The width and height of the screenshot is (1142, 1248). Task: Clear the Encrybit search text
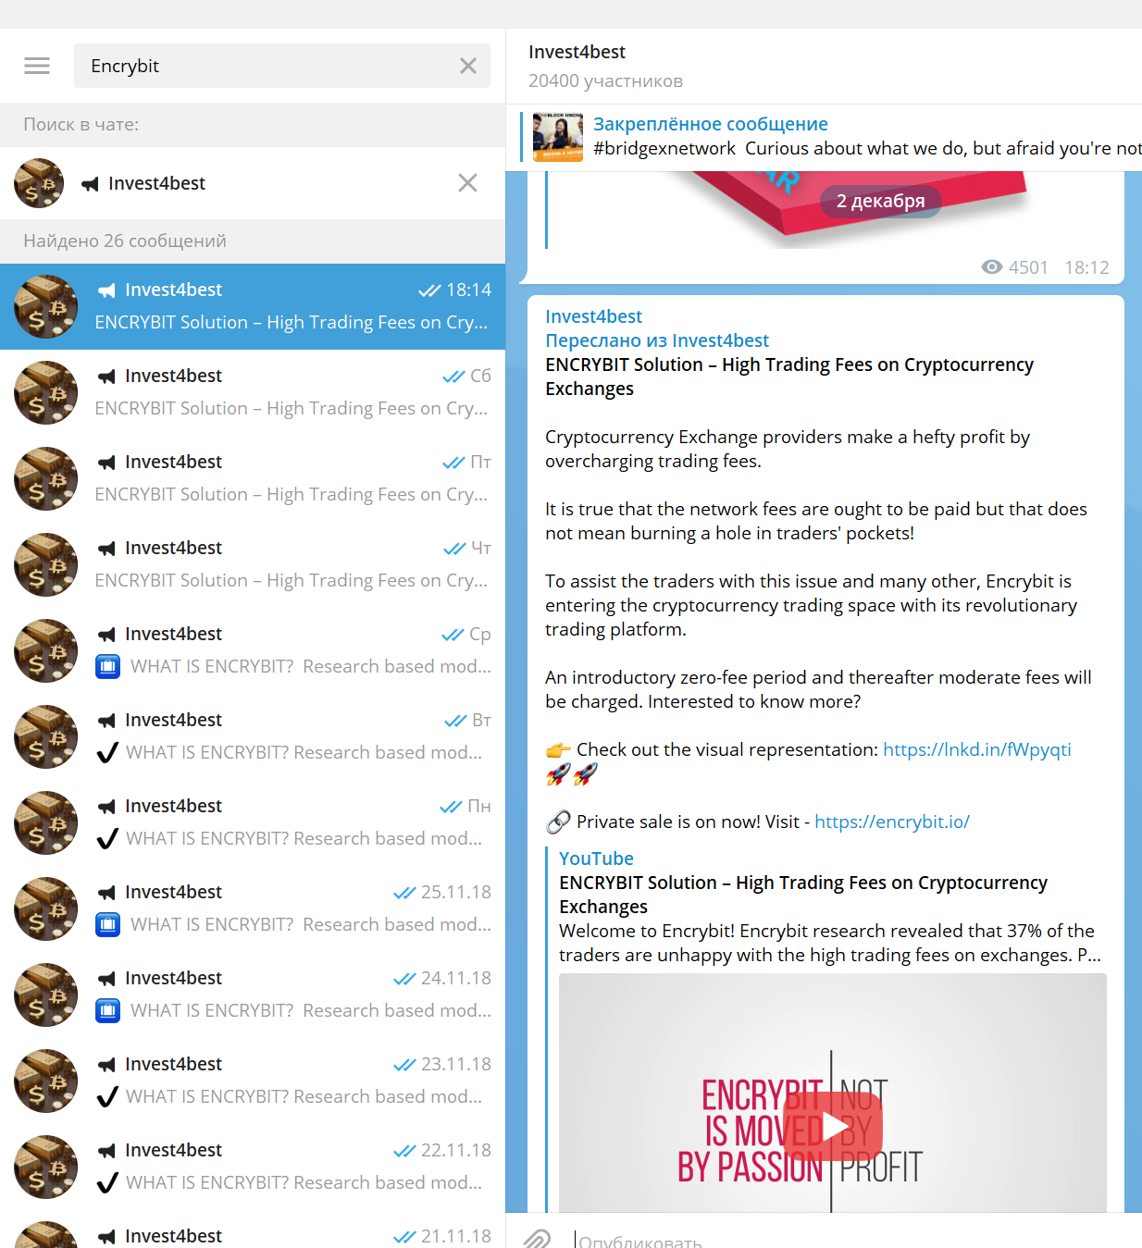[468, 66]
